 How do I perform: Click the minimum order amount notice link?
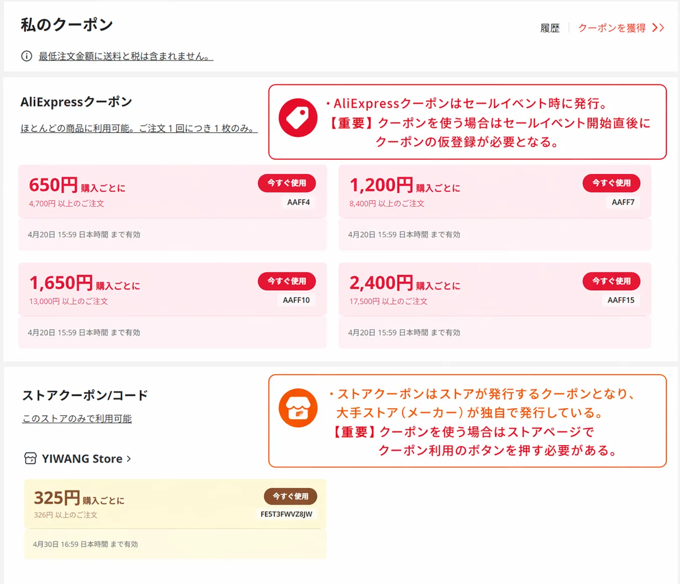(126, 56)
